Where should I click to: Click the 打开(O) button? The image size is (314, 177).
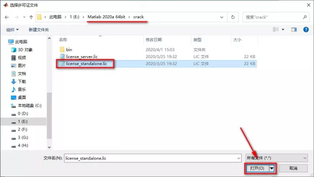coord(256,168)
